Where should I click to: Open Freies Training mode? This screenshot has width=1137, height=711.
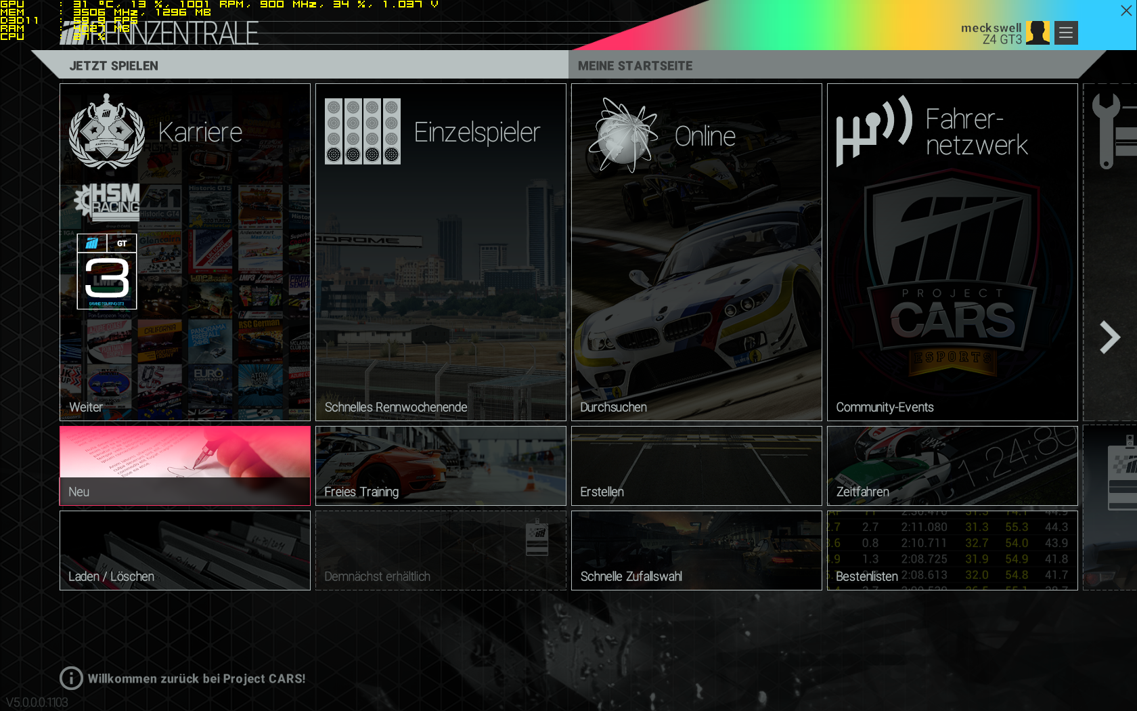coord(441,466)
